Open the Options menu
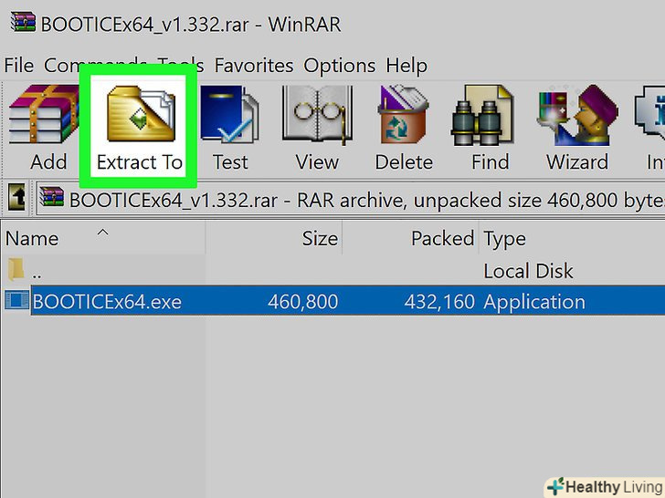This screenshot has width=665, height=498. pyautogui.click(x=339, y=66)
